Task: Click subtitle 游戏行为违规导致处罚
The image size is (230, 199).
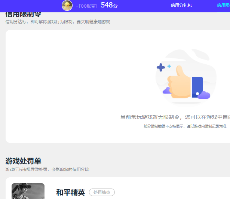Action: (x=26, y=169)
